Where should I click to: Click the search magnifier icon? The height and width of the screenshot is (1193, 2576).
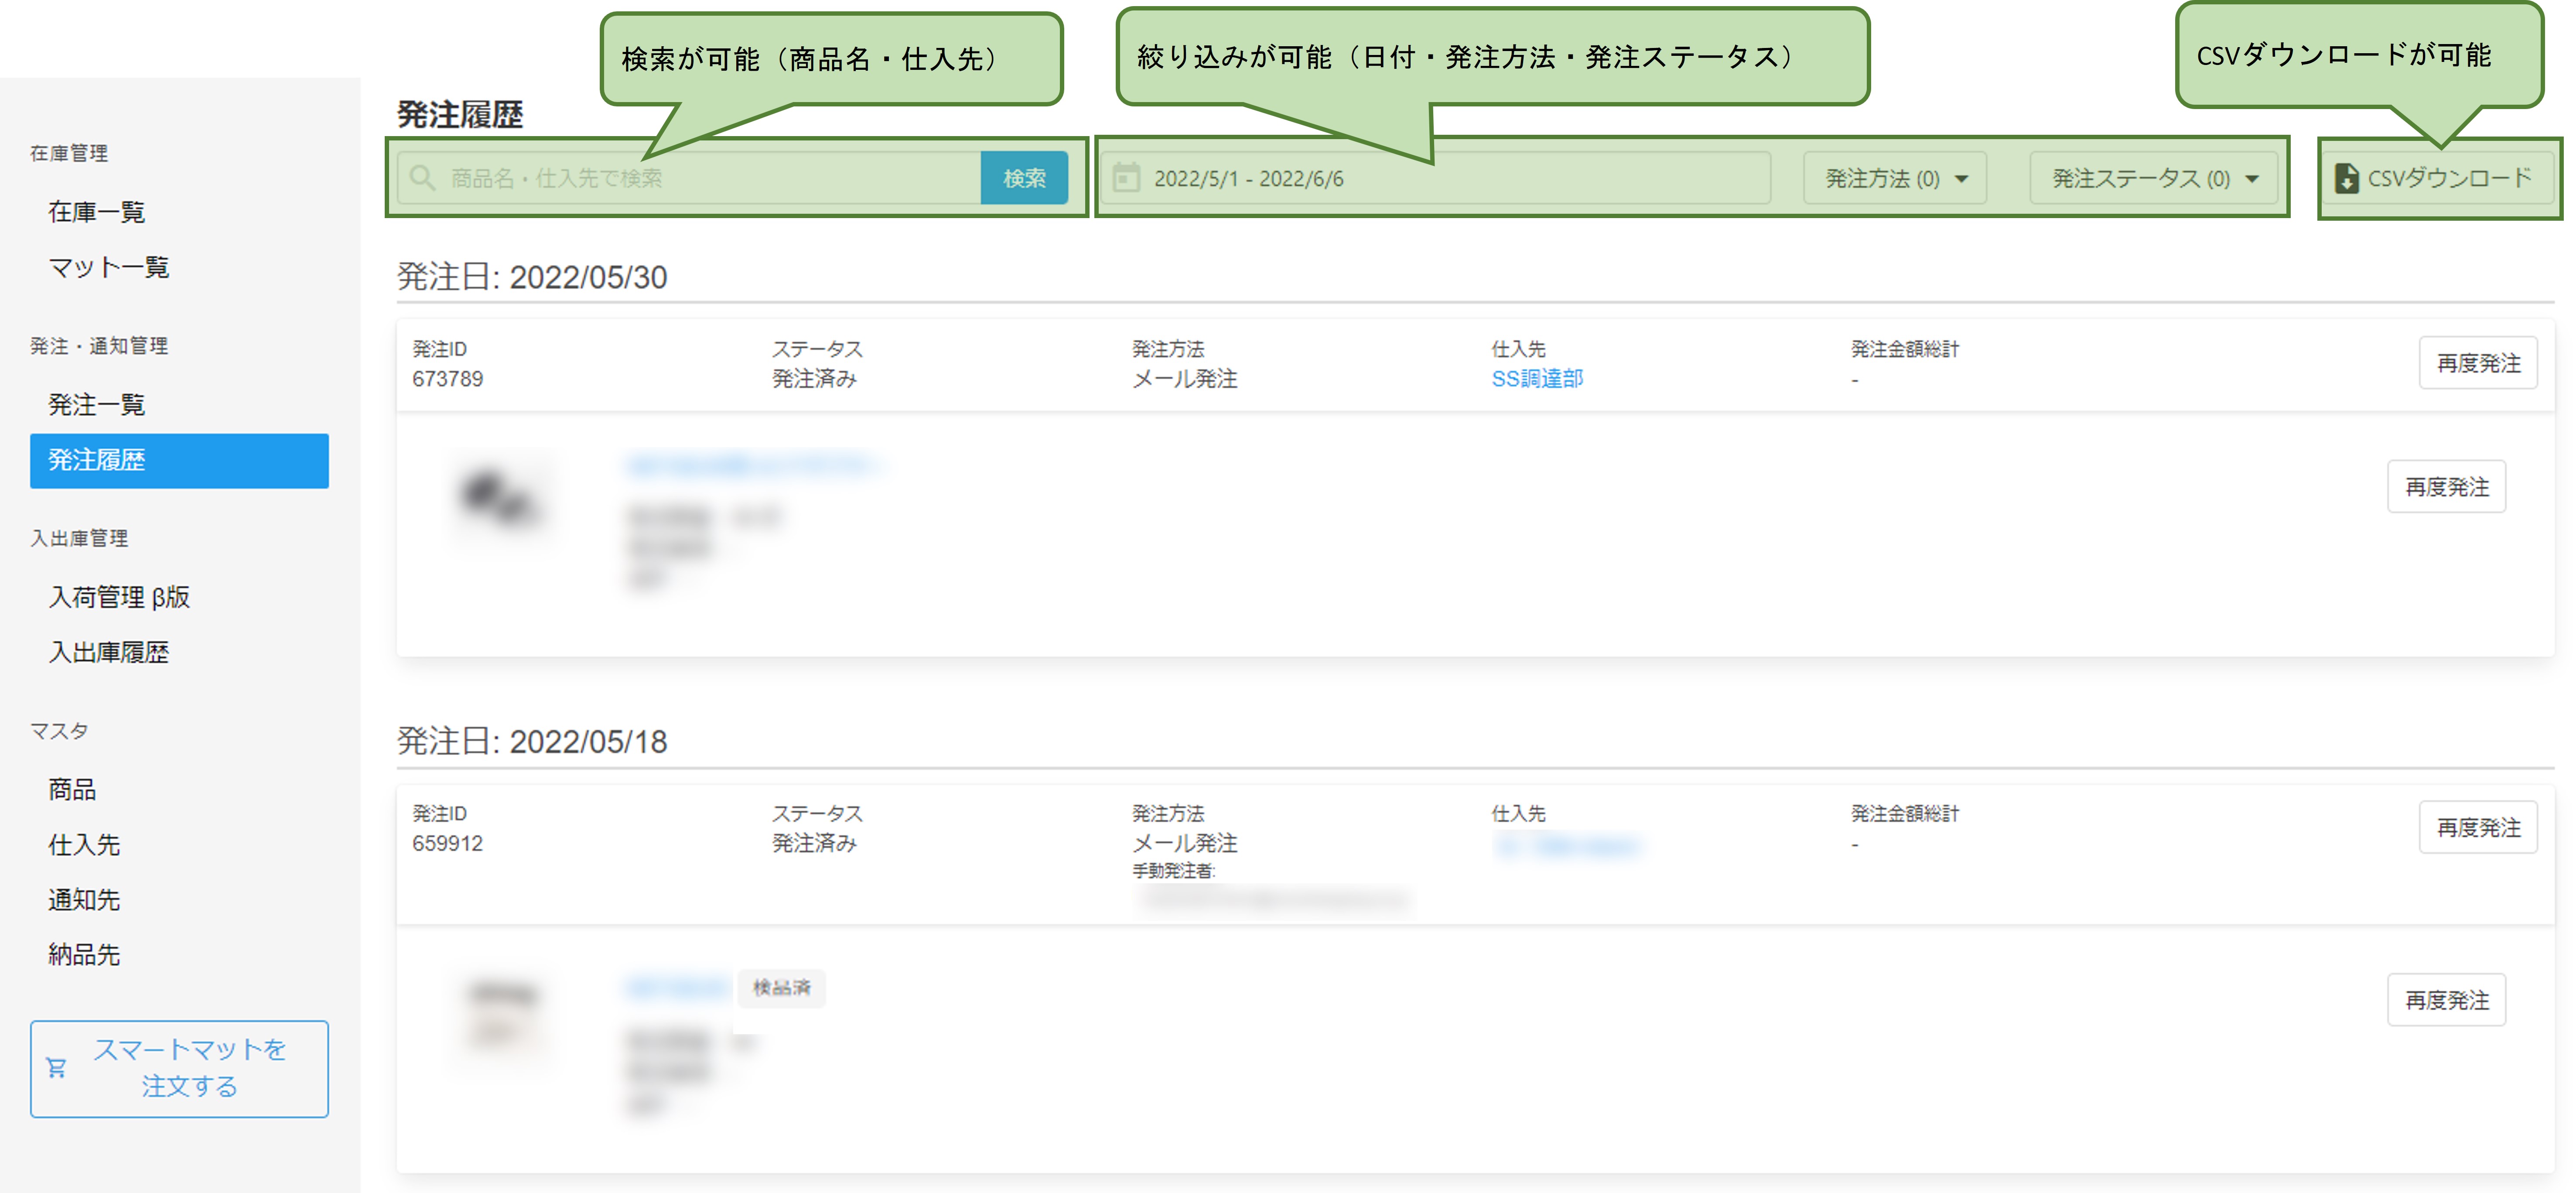pos(422,178)
